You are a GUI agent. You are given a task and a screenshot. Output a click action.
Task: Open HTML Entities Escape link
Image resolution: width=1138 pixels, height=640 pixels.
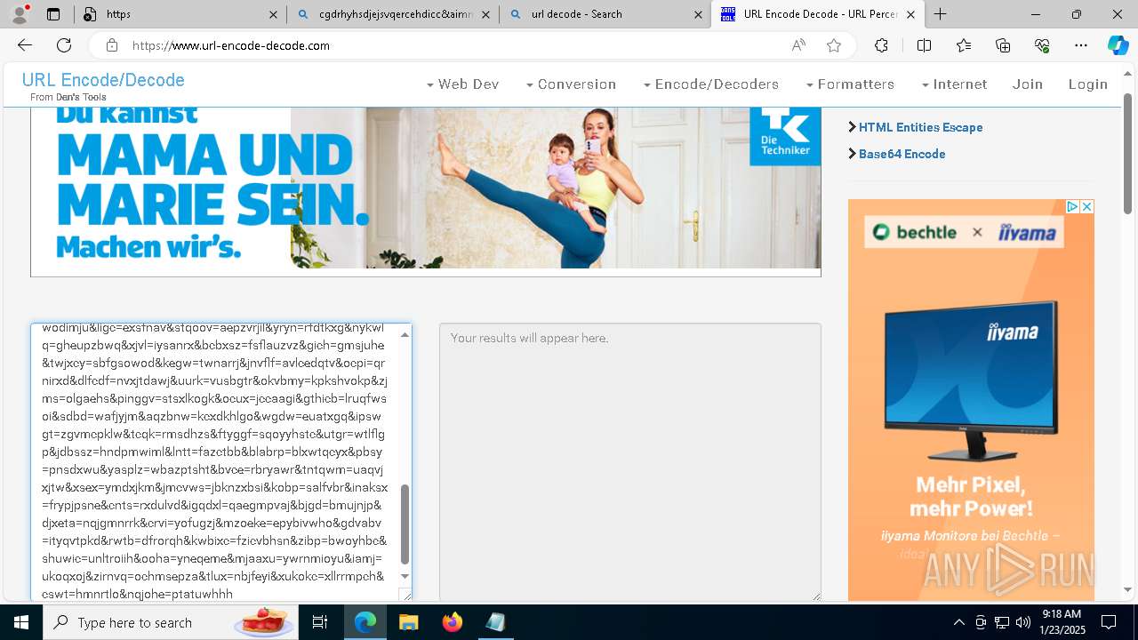tap(920, 127)
